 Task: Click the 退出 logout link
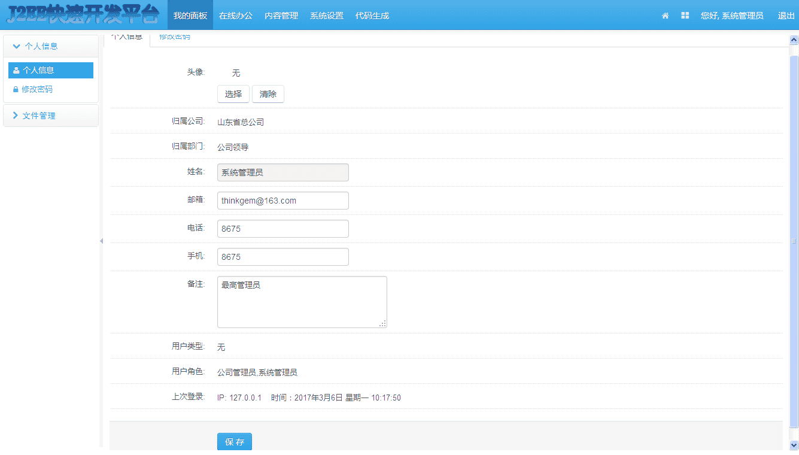(x=786, y=16)
